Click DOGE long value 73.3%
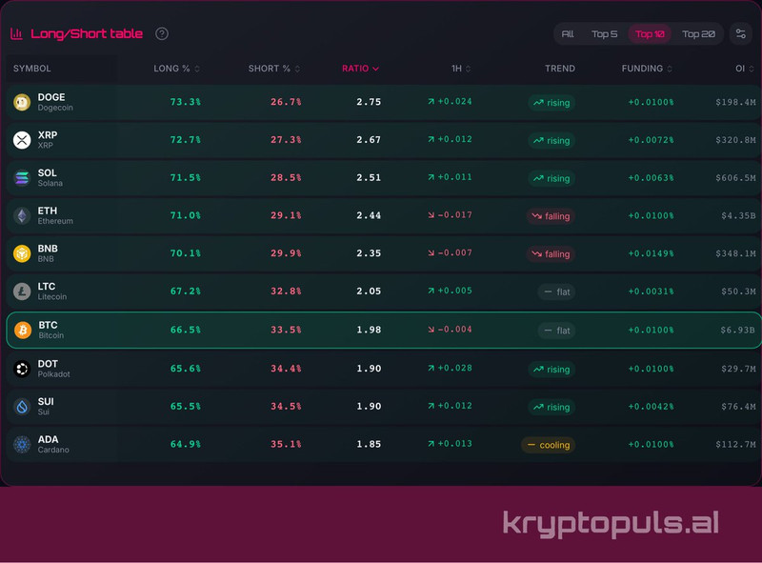 185,102
